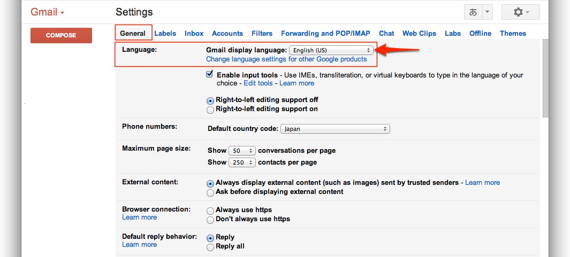
Task: Open the Offline settings tab
Action: (x=480, y=34)
